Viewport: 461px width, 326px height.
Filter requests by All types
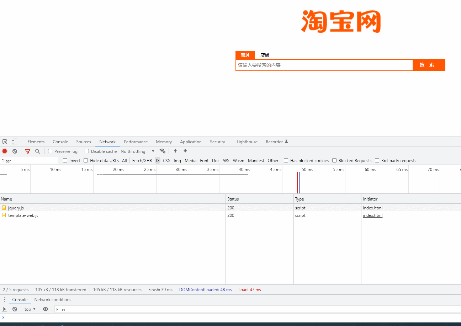(124, 161)
